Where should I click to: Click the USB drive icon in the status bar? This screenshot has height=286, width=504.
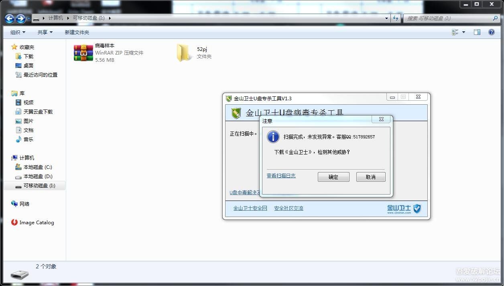point(19,274)
